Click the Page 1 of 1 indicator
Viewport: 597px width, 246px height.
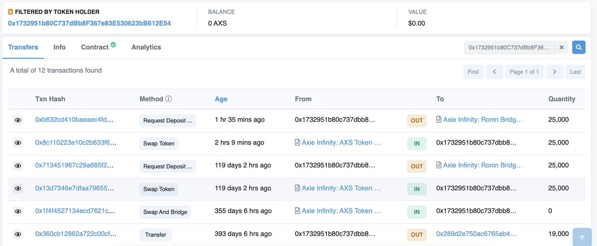(x=524, y=72)
